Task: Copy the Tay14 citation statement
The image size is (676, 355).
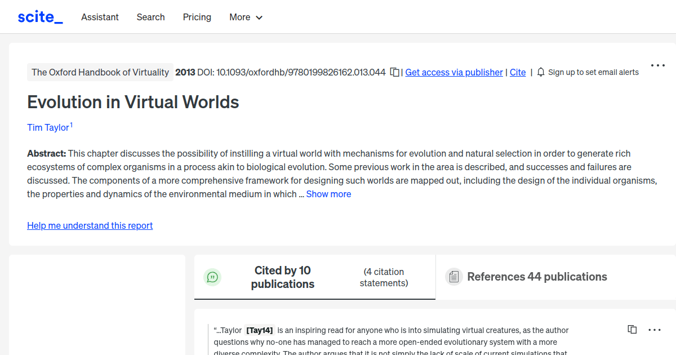Action: [632, 330]
